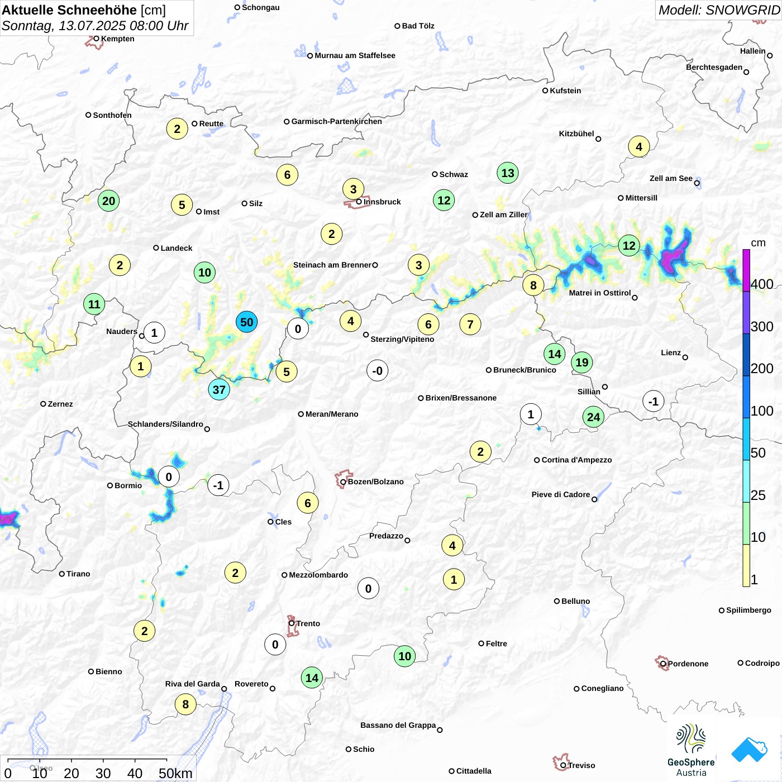This screenshot has width=782, height=782.
Task: Select the Belluno city label
Action: point(575,601)
